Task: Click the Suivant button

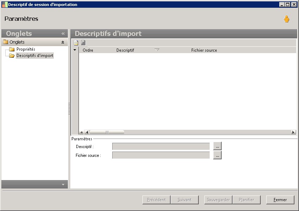Action: [185, 200]
